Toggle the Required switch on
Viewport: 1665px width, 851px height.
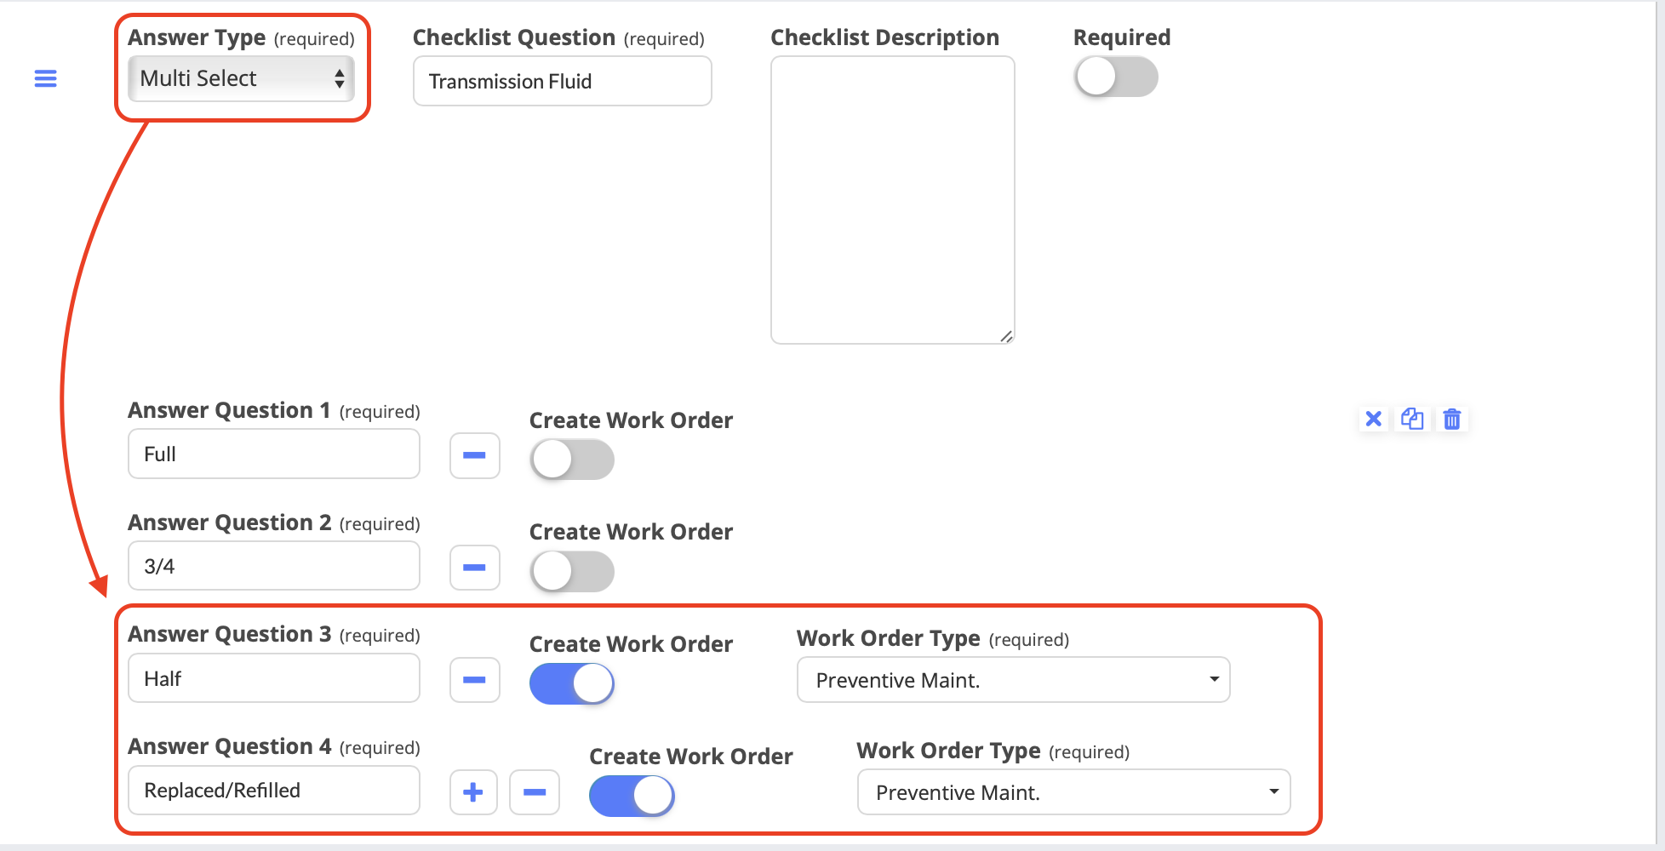tap(1116, 77)
